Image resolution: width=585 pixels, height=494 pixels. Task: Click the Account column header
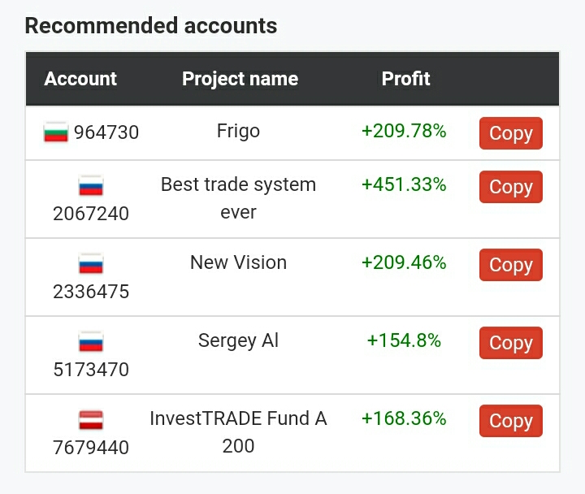(x=80, y=79)
